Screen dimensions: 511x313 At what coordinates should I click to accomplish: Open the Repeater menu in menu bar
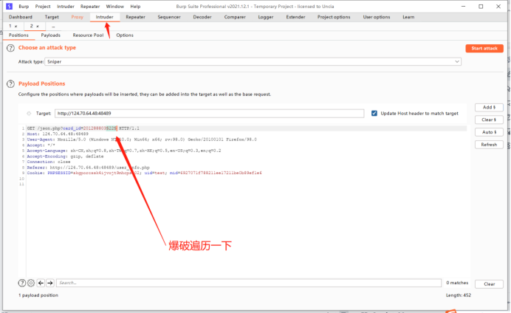tap(90, 7)
